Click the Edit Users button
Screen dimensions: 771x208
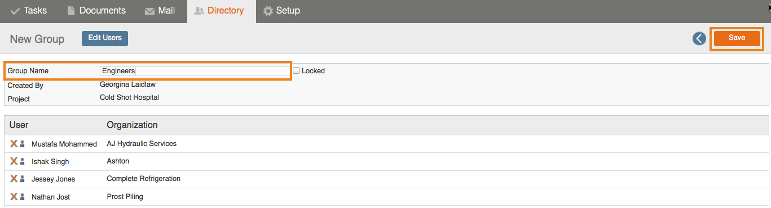(105, 38)
